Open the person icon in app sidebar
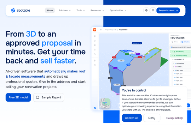Screen dimensions: 191x127 coord(95,54)
